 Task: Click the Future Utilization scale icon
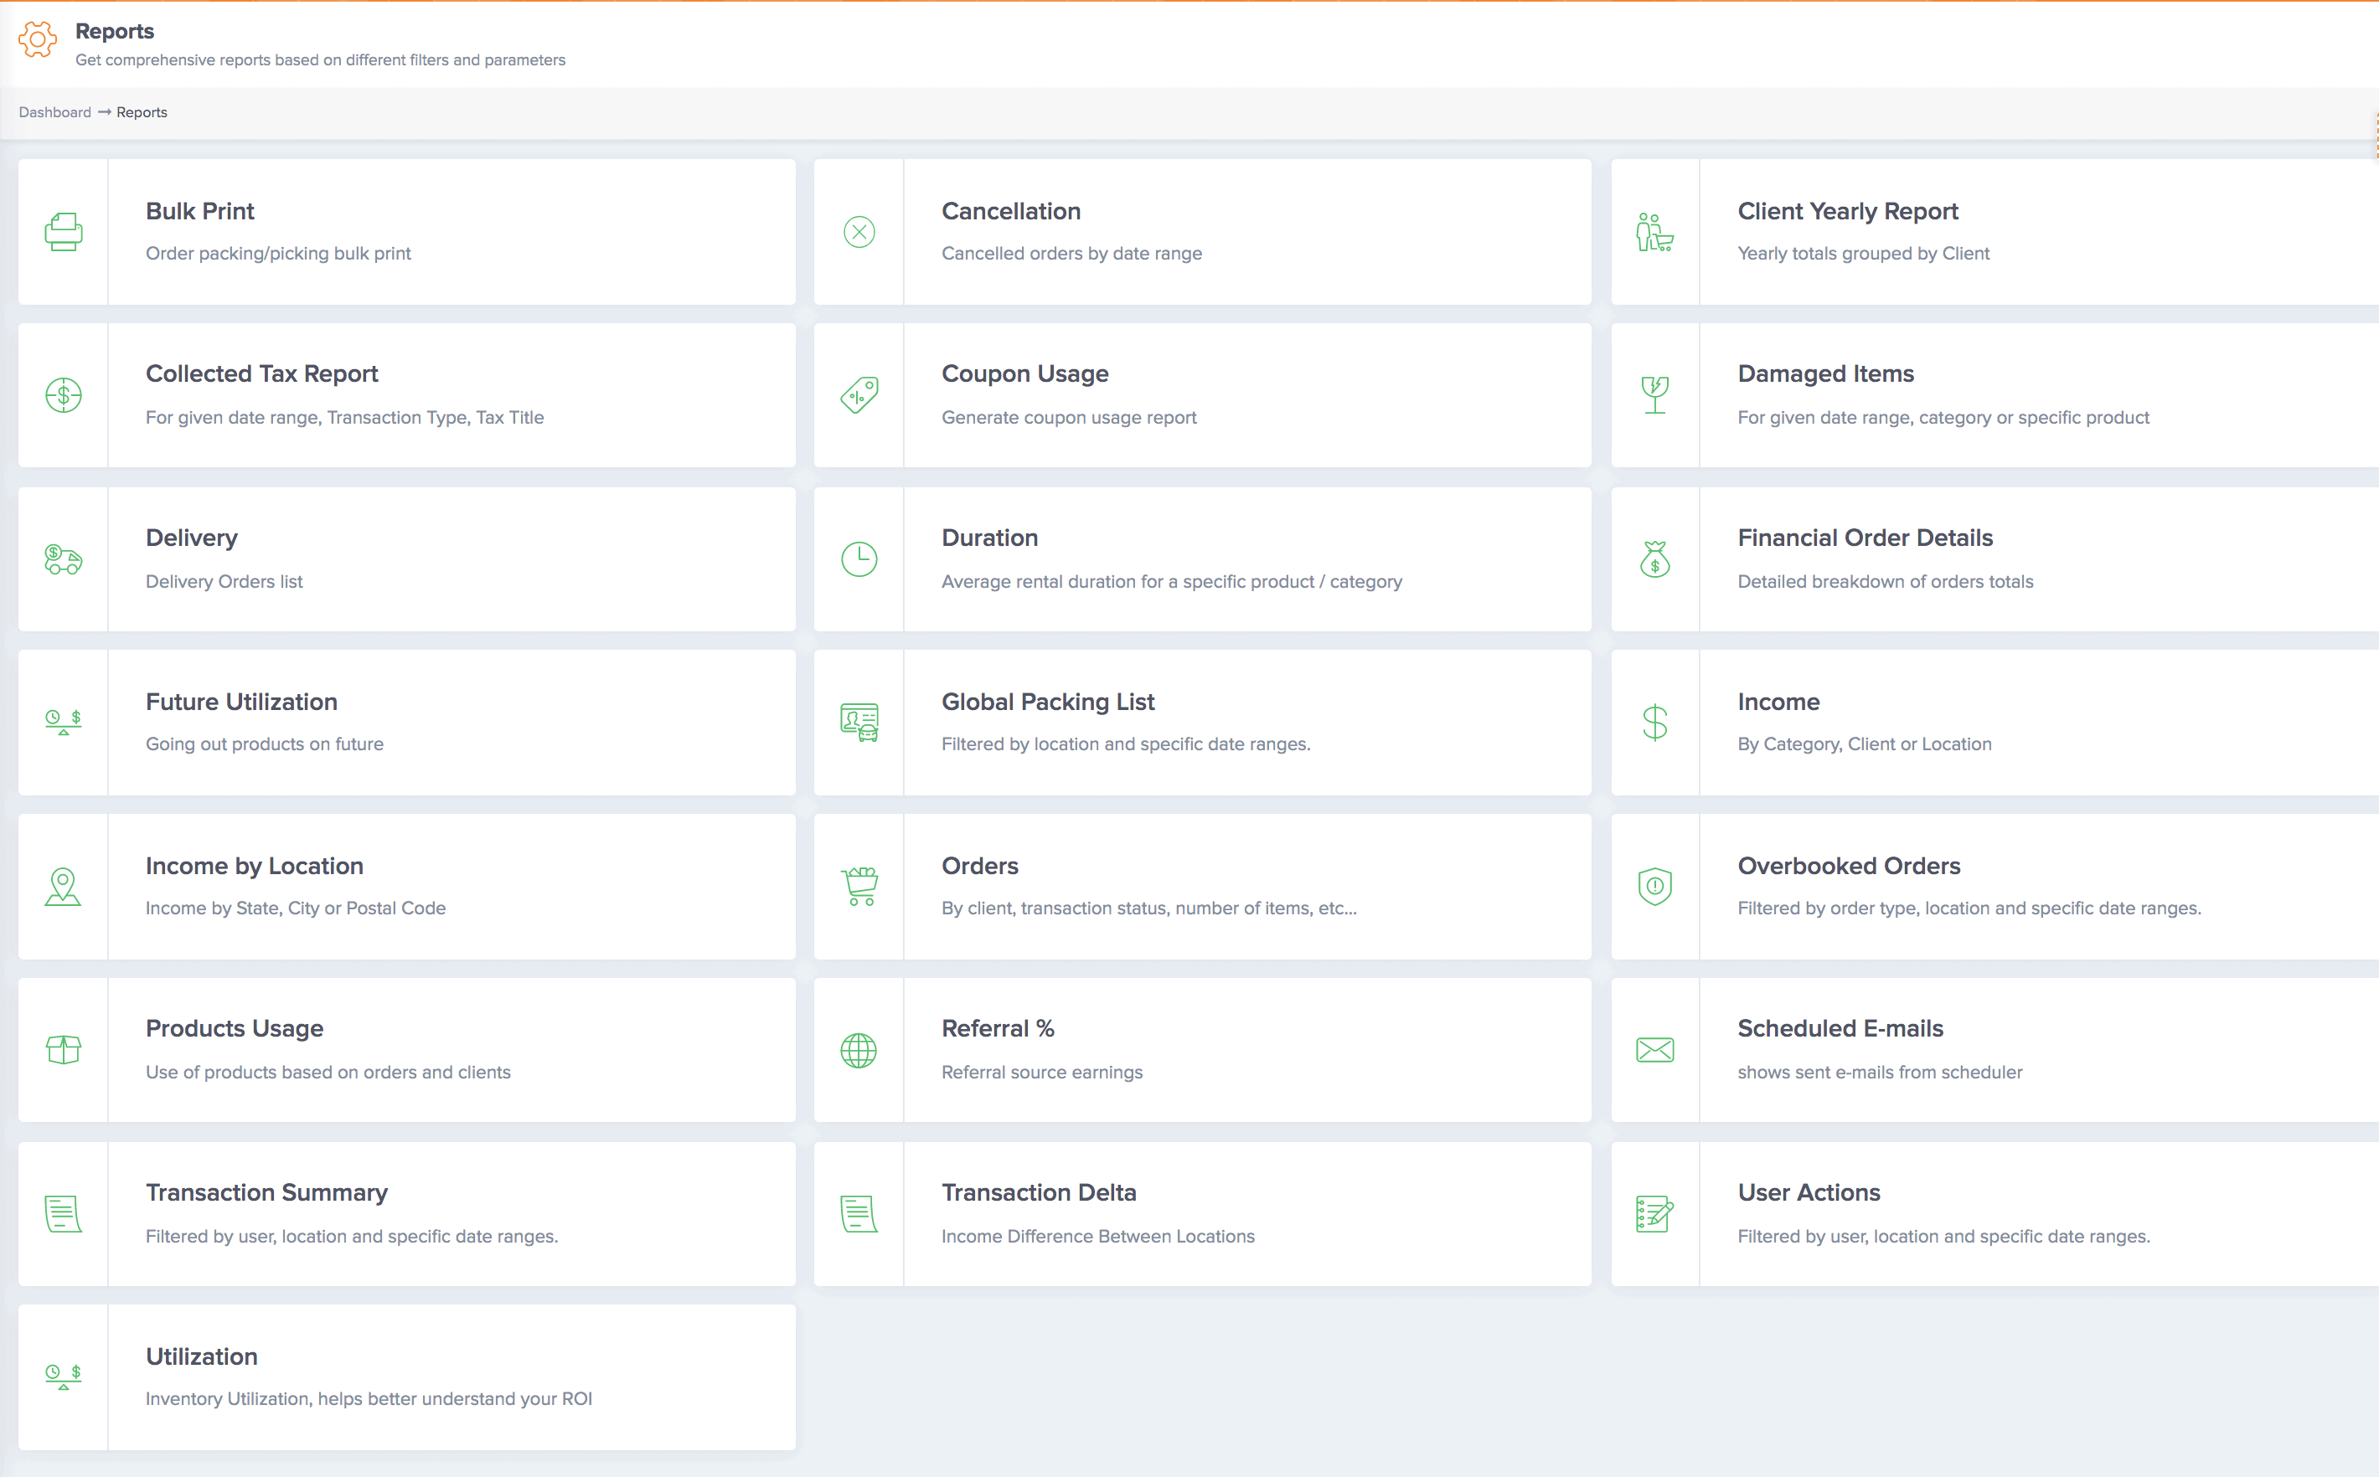[64, 722]
